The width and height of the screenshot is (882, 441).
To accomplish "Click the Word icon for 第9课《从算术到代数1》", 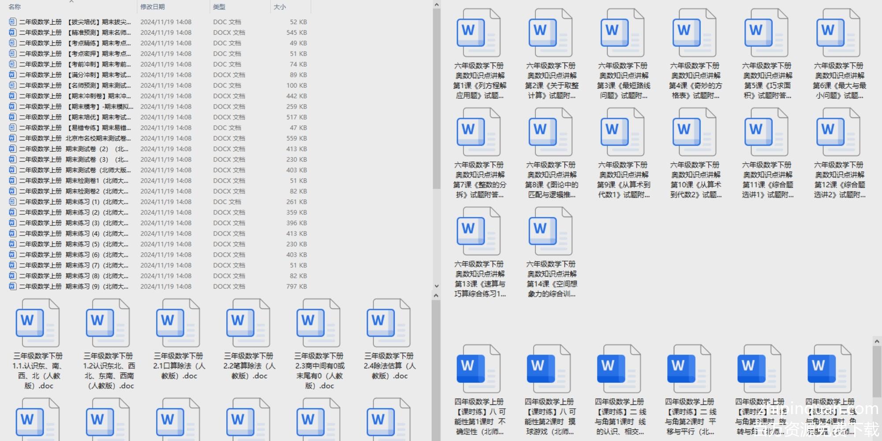I will point(622,132).
